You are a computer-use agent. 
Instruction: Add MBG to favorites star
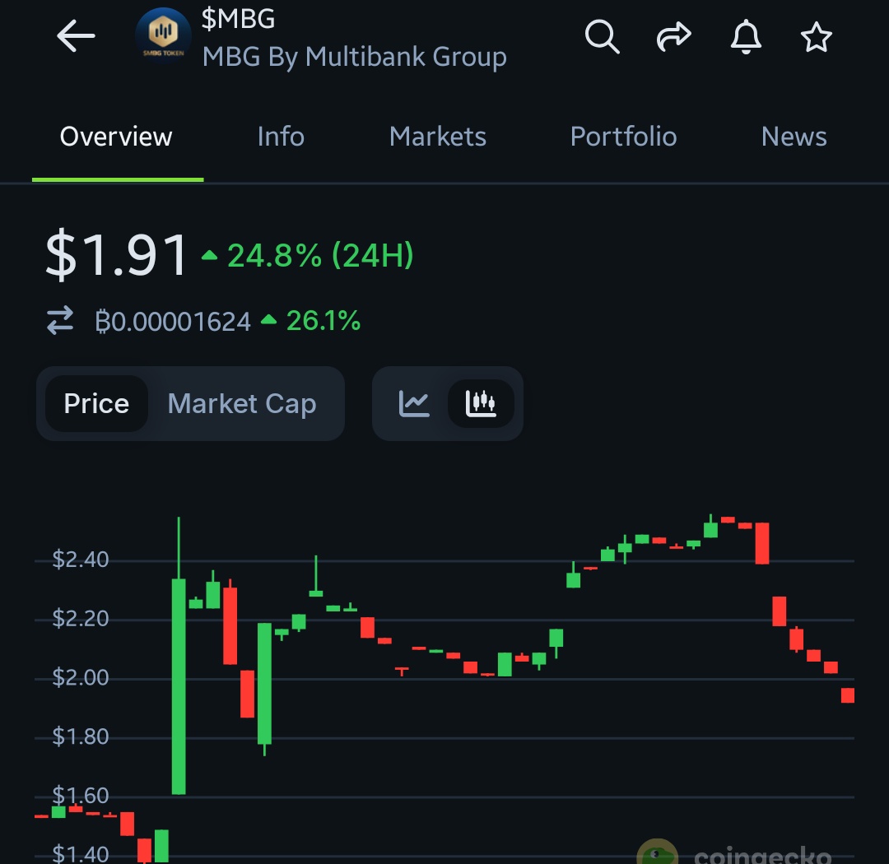[x=817, y=37]
